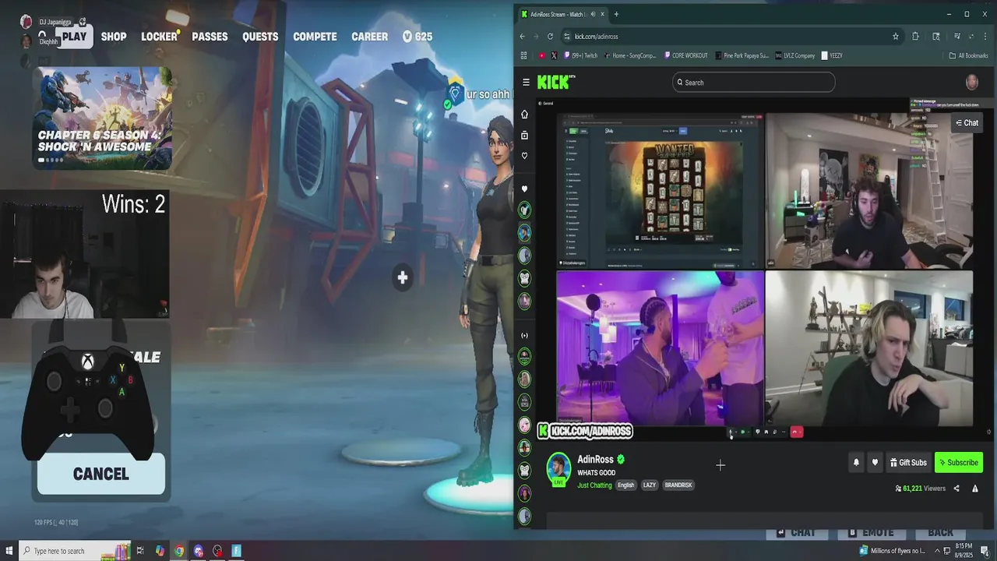Open new Chrome tab
Image resolution: width=997 pixels, height=561 pixels.
coord(616,14)
